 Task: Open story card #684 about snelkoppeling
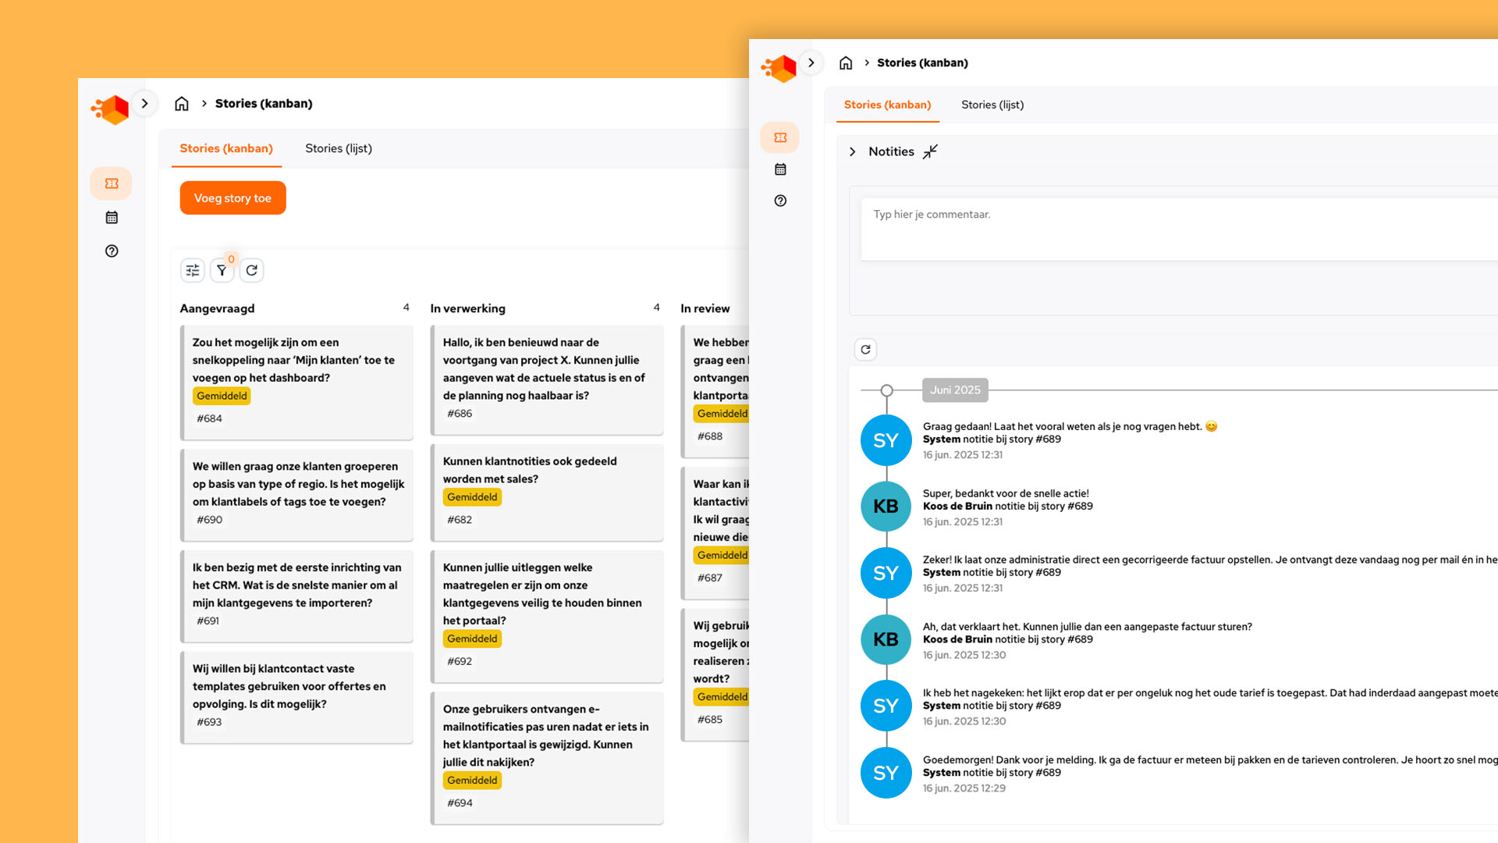click(x=296, y=361)
